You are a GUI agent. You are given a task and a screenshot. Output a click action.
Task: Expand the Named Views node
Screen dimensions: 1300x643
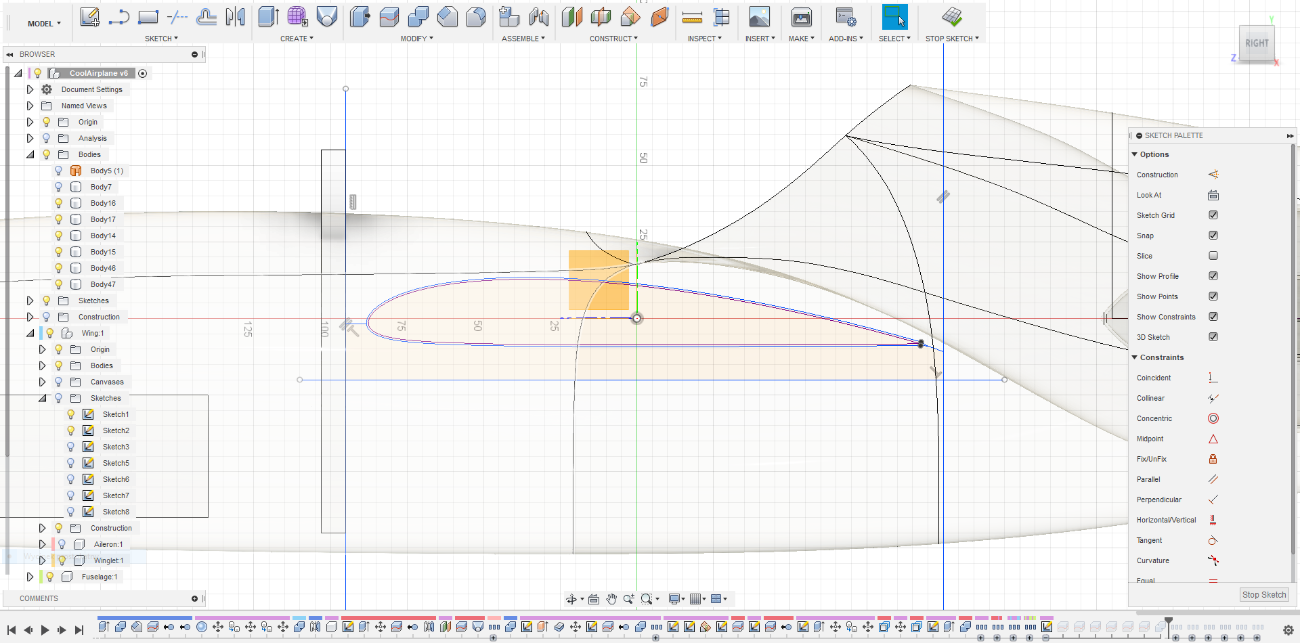[30, 106]
